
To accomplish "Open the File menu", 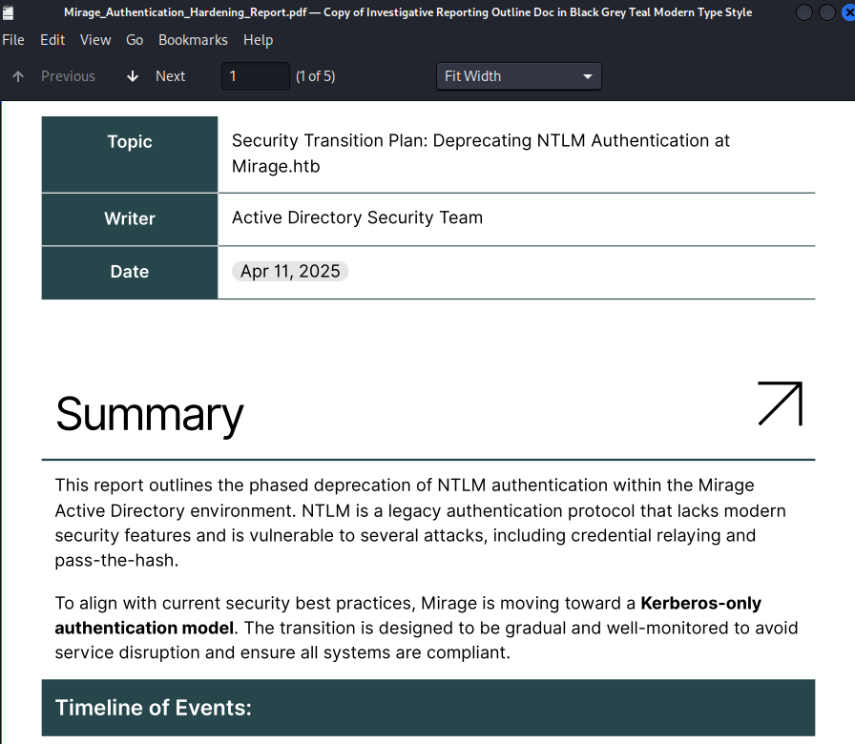I will tap(13, 40).
